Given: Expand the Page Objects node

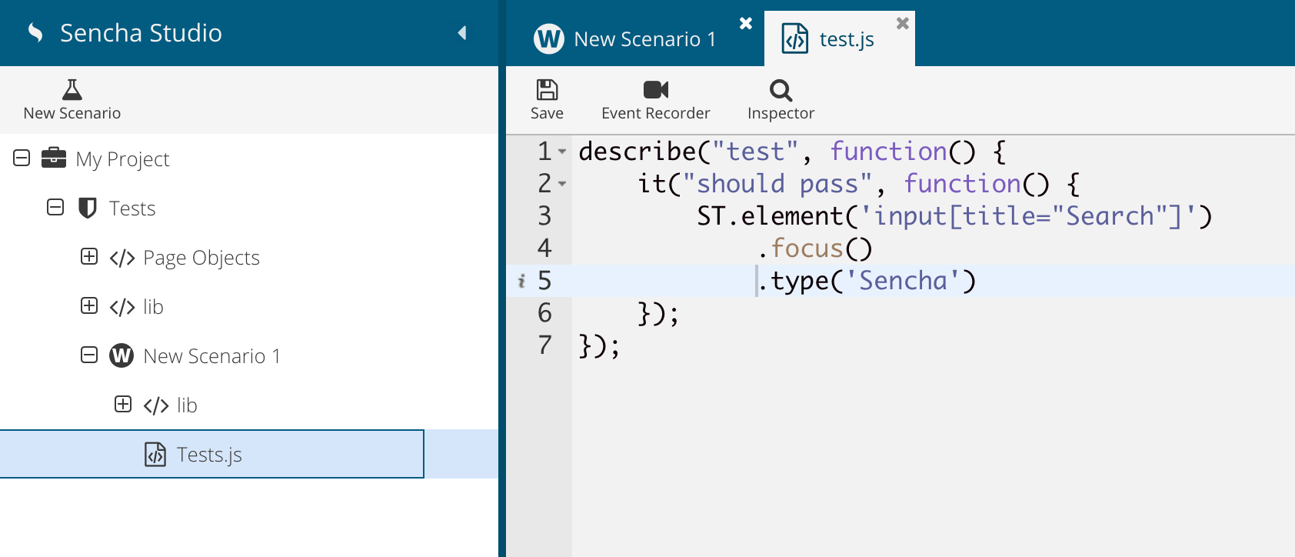Looking at the screenshot, I should [89, 256].
